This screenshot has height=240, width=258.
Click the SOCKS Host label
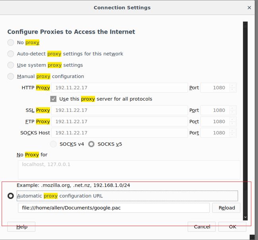pyautogui.click(x=35, y=133)
